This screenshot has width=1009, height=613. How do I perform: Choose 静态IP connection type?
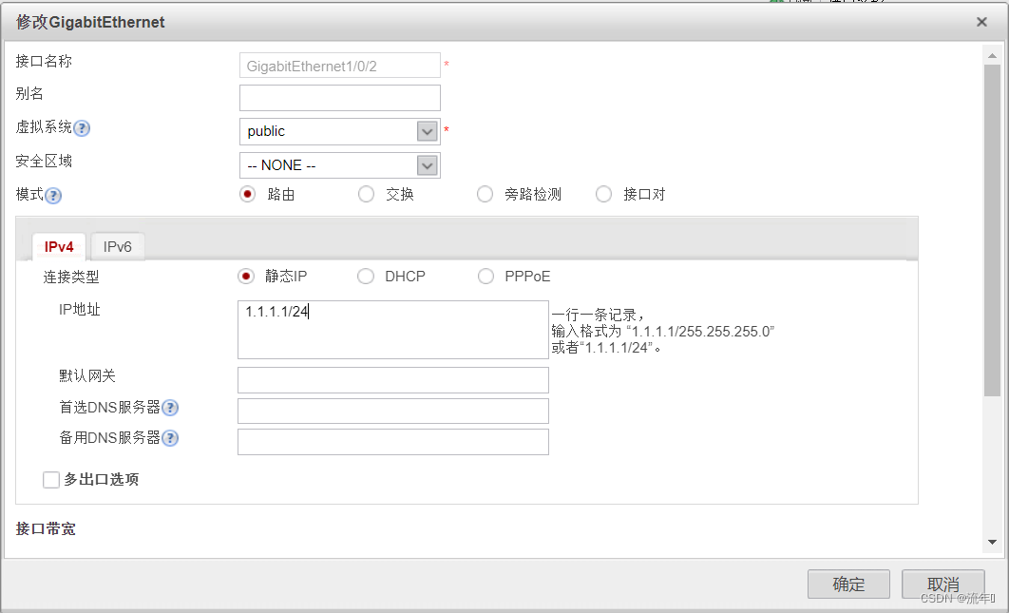click(x=246, y=277)
